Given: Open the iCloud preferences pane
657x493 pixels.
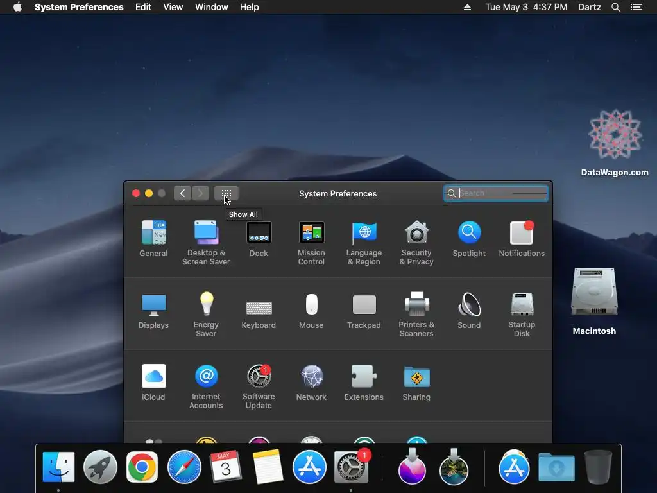Looking at the screenshot, I should [153, 383].
